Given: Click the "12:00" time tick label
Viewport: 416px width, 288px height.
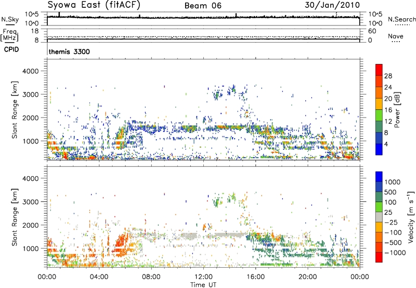Looking at the screenshot, I should coord(203,277).
